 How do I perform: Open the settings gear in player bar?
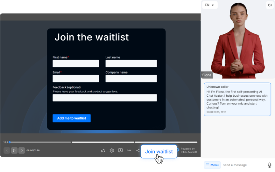click(x=112, y=151)
